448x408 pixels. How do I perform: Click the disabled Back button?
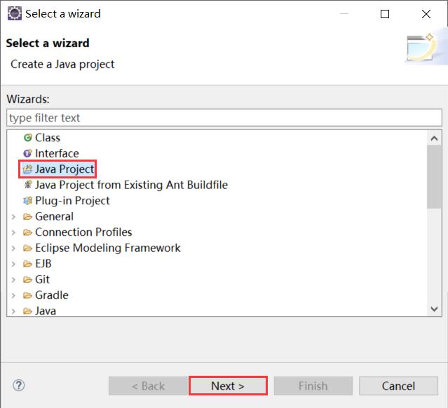pyautogui.click(x=148, y=386)
